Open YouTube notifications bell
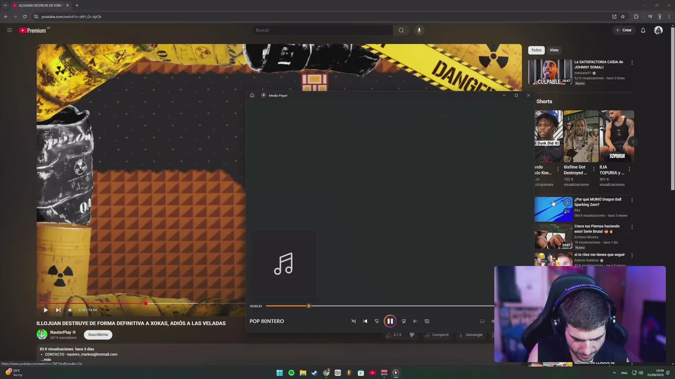675x379 pixels. point(643,30)
